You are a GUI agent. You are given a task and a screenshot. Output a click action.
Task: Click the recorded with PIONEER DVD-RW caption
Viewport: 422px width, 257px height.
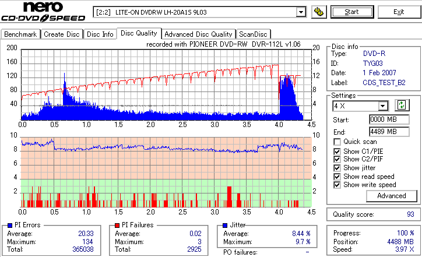[223, 44]
